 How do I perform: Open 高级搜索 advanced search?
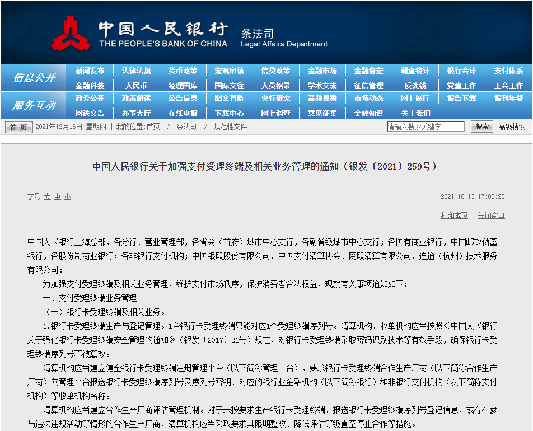511,127
